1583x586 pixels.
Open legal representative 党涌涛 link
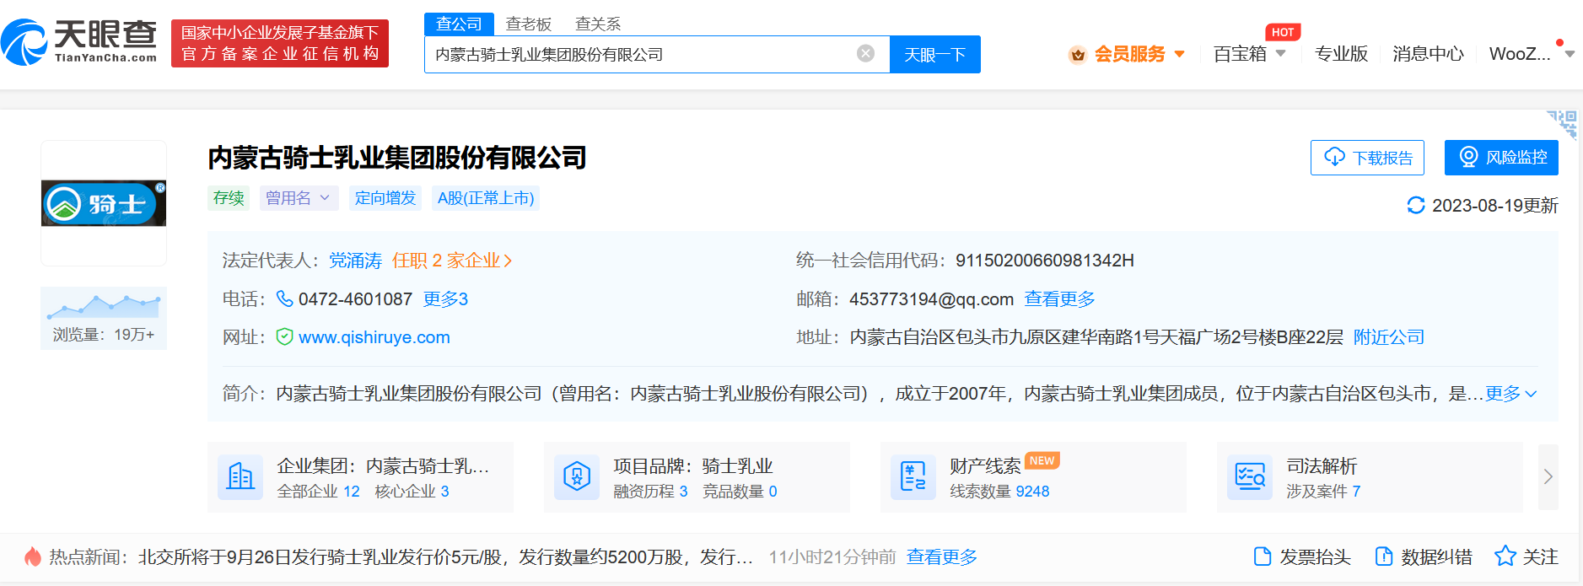[x=355, y=261]
